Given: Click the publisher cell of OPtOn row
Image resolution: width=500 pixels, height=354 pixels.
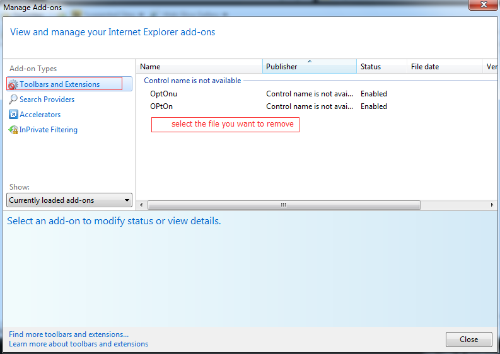Looking at the screenshot, I should [310, 106].
